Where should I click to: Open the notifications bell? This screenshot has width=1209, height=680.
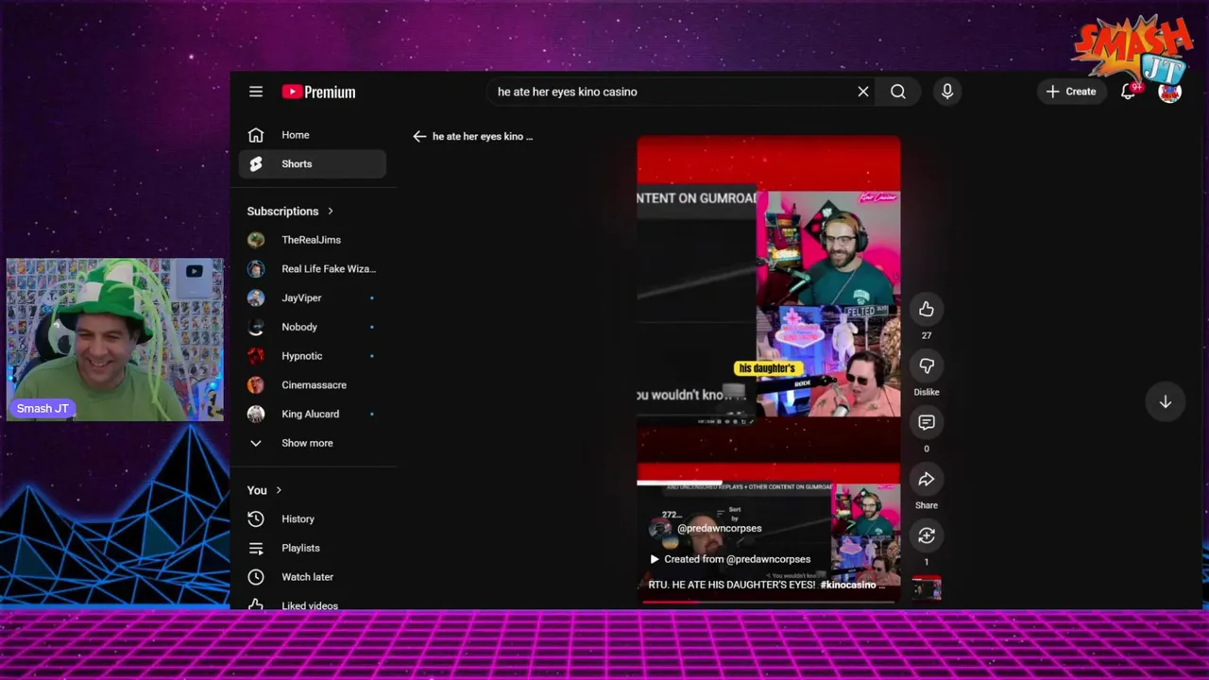coord(1128,92)
